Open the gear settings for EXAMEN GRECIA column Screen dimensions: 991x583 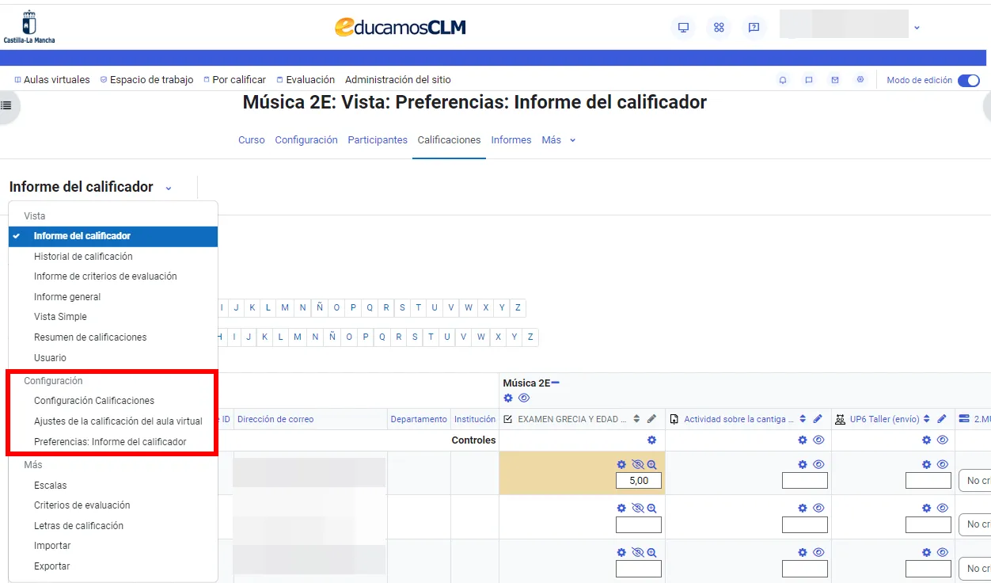coord(651,440)
